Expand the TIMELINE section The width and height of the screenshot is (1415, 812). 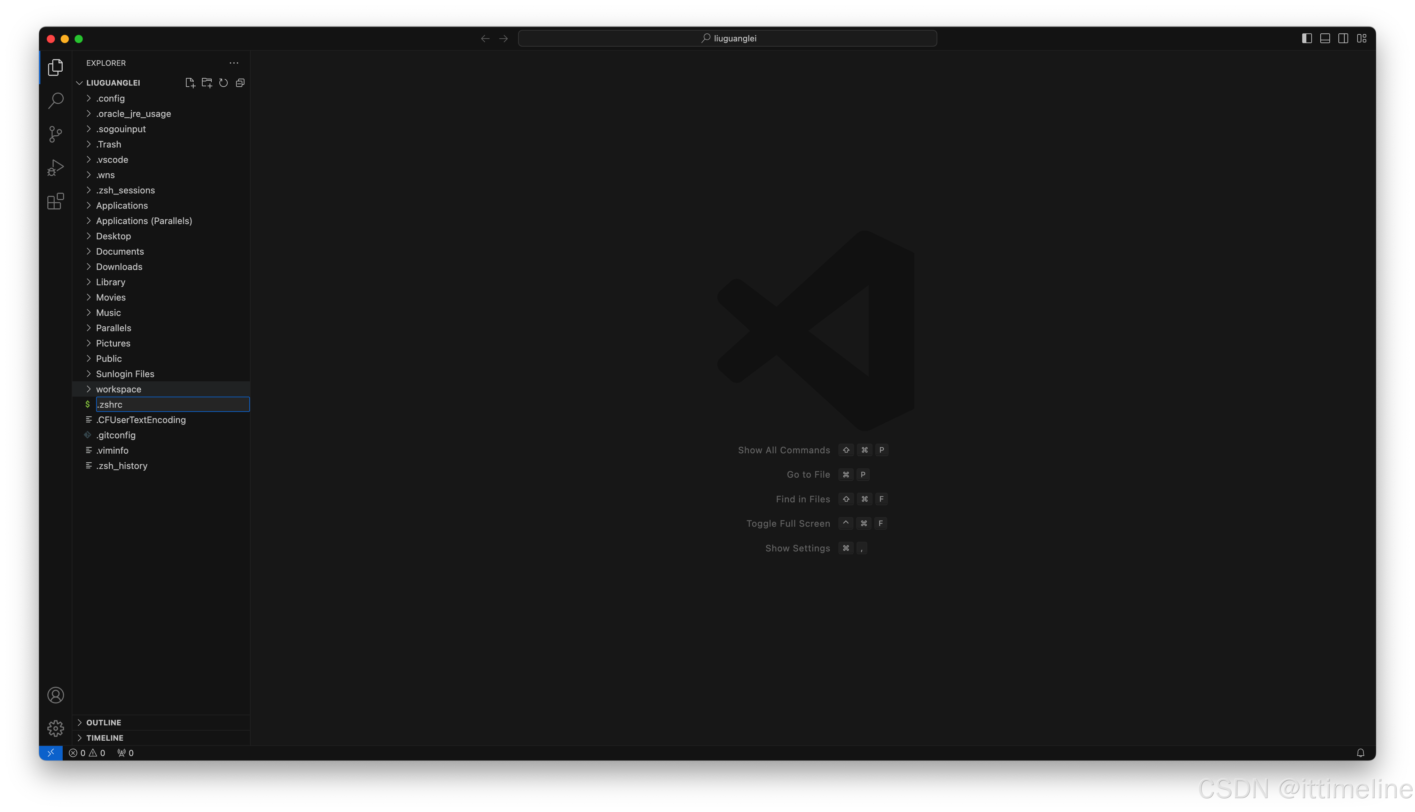click(x=105, y=738)
